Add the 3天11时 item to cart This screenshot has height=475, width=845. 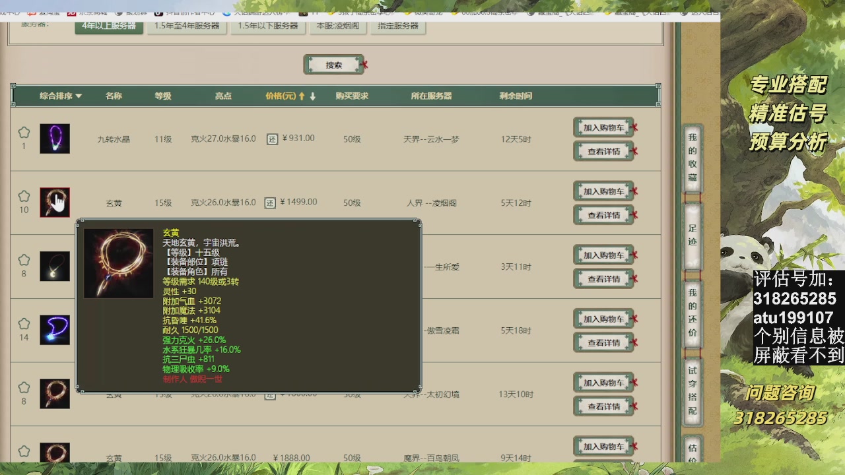603,255
